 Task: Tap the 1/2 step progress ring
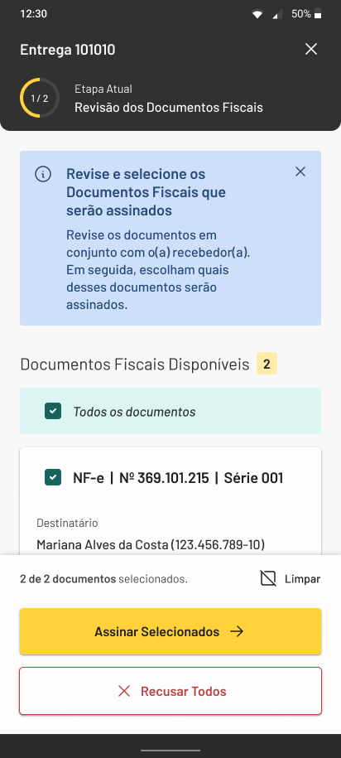click(40, 98)
